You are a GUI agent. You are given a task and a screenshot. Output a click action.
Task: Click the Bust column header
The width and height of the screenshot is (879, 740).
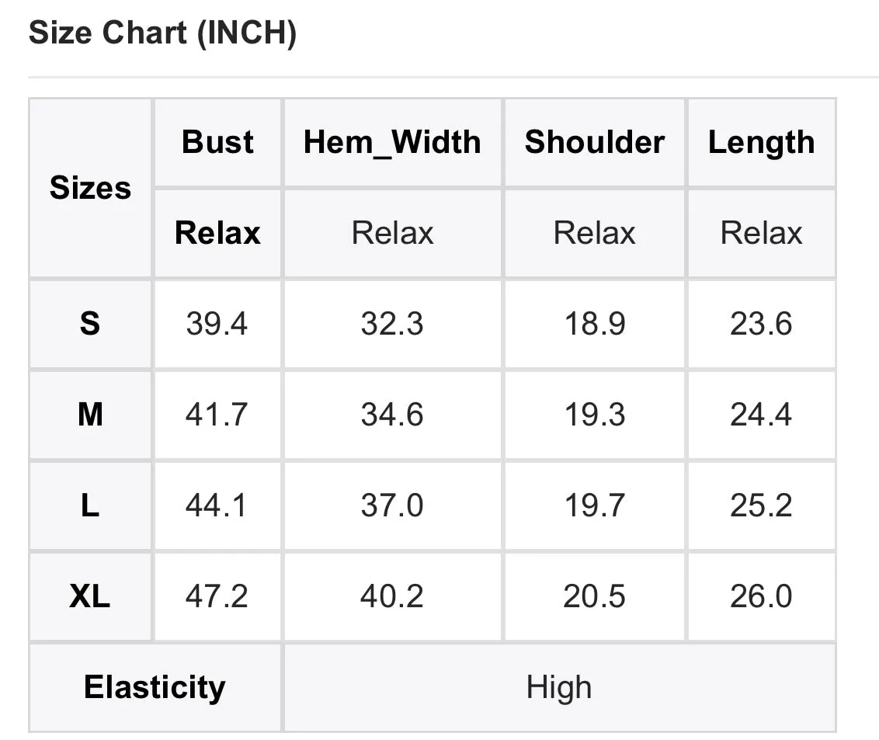click(217, 143)
